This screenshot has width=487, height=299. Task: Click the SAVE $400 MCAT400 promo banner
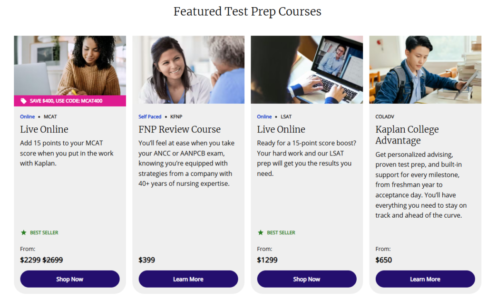pos(70,101)
